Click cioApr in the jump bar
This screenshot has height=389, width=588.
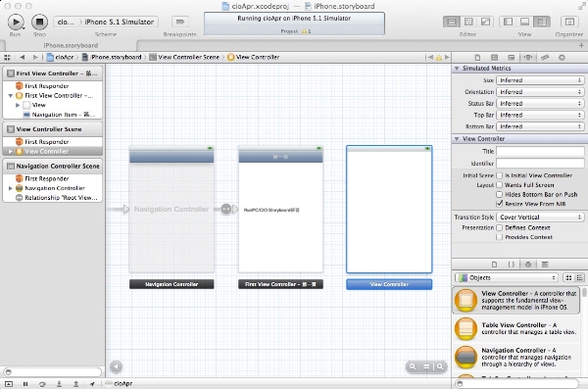60,58
